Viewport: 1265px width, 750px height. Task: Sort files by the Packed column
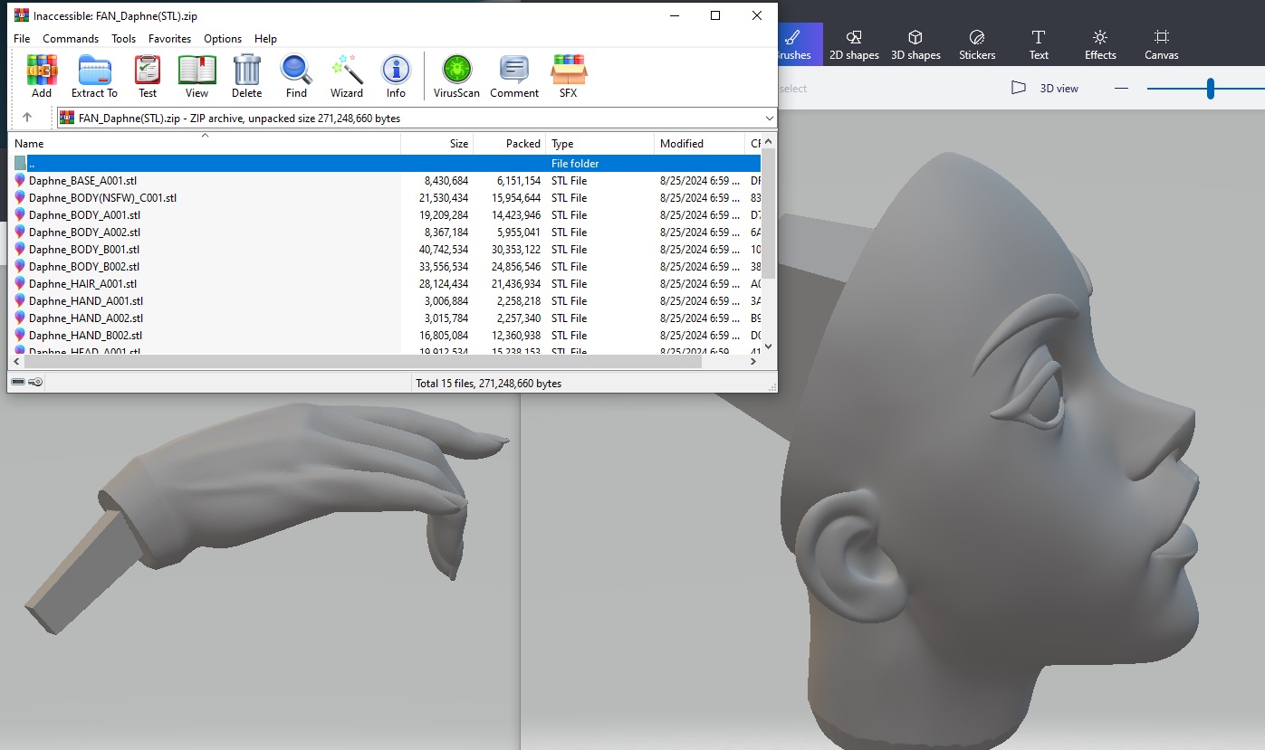(509, 143)
